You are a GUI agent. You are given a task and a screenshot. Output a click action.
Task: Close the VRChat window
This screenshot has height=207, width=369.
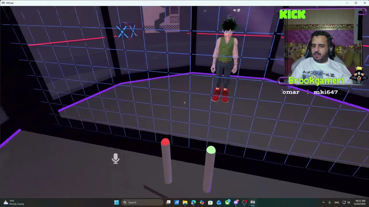(x=364, y=3)
